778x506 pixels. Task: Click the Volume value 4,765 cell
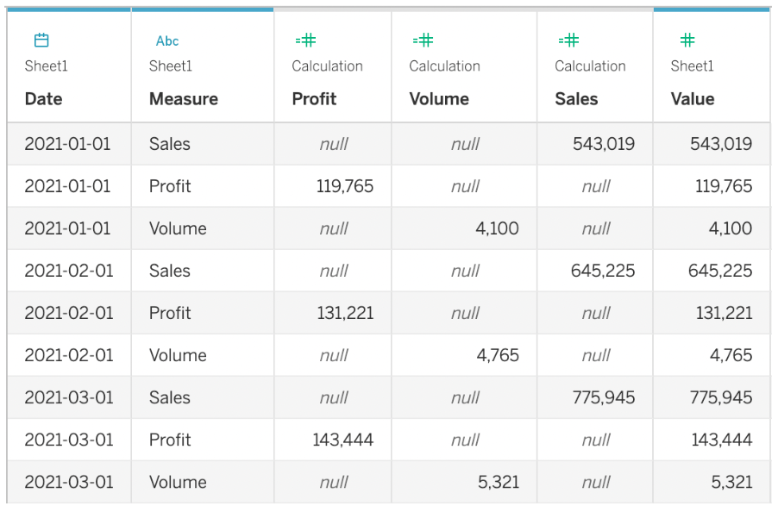coord(498,355)
